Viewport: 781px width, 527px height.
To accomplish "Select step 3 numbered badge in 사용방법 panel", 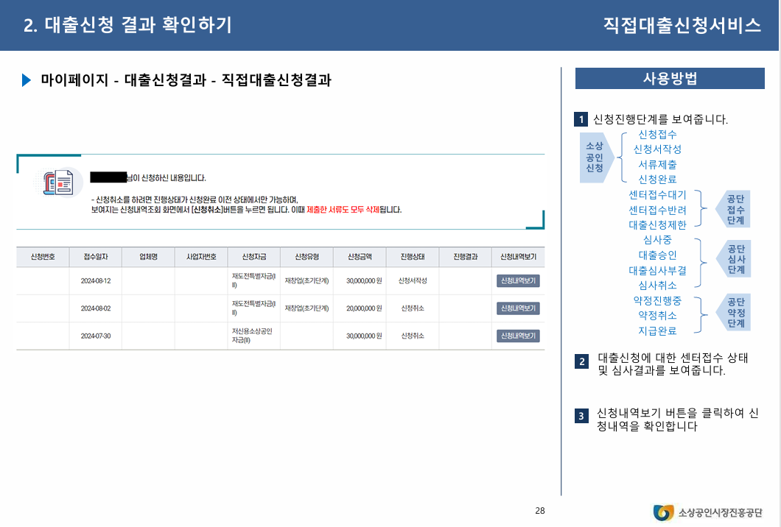I will (583, 414).
